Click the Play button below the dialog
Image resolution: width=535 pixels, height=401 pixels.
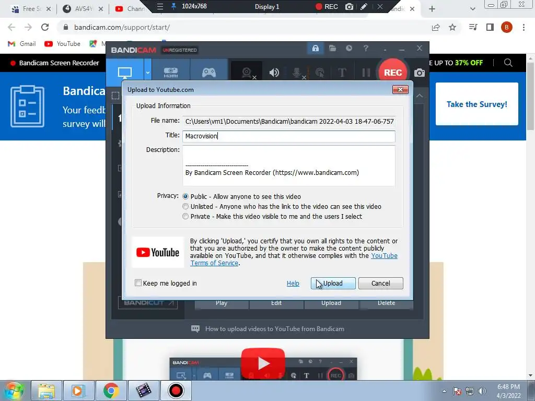222,303
